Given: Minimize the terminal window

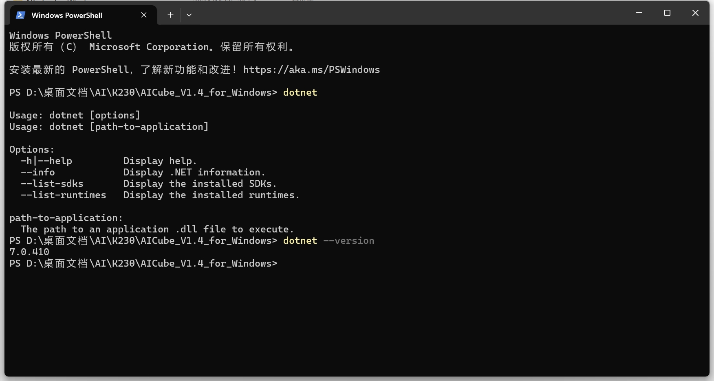Looking at the screenshot, I should tap(639, 13).
